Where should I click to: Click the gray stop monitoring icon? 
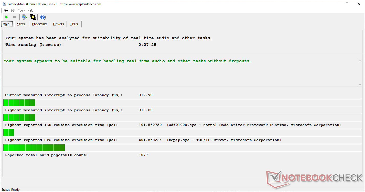(15, 17)
